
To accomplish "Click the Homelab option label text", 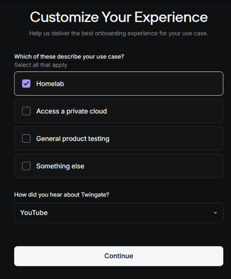I will pos(50,84).
